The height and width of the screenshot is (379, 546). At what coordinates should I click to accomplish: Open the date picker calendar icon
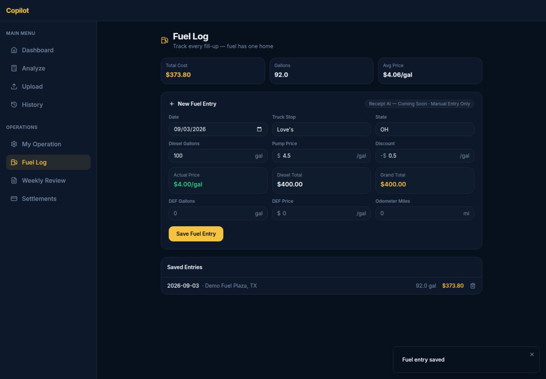[259, 129]
